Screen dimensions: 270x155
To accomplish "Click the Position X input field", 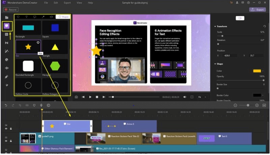I will (230, 56).
